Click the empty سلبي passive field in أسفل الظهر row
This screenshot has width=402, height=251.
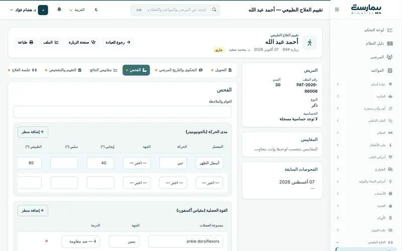[64, 163]
